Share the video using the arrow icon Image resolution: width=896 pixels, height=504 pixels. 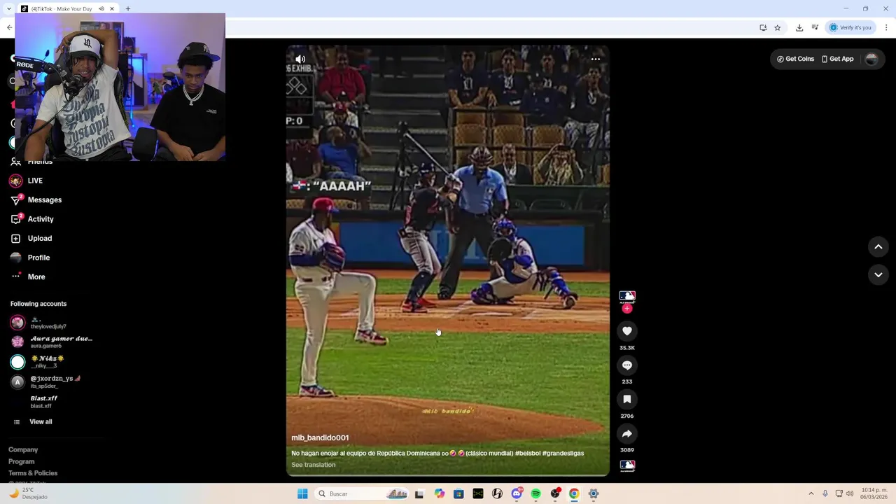[627, 433]
